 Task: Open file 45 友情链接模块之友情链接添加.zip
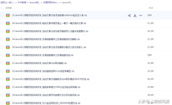[43, 55]
